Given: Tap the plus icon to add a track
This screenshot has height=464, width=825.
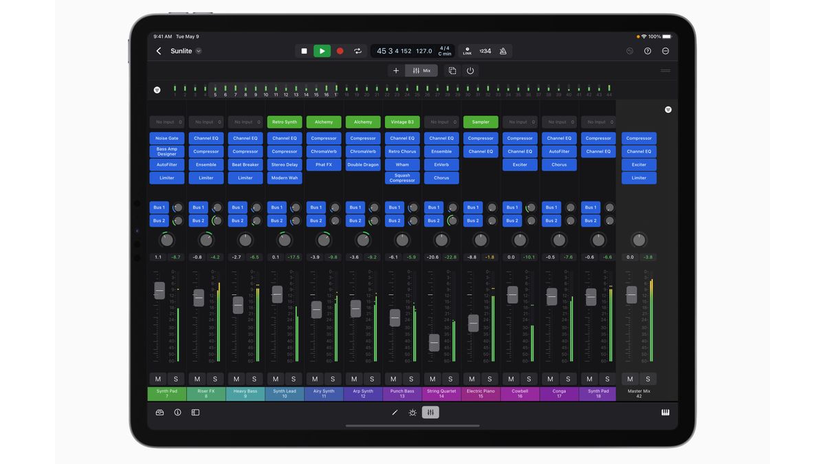Looking at the screenshot, I should coord(396,70).
